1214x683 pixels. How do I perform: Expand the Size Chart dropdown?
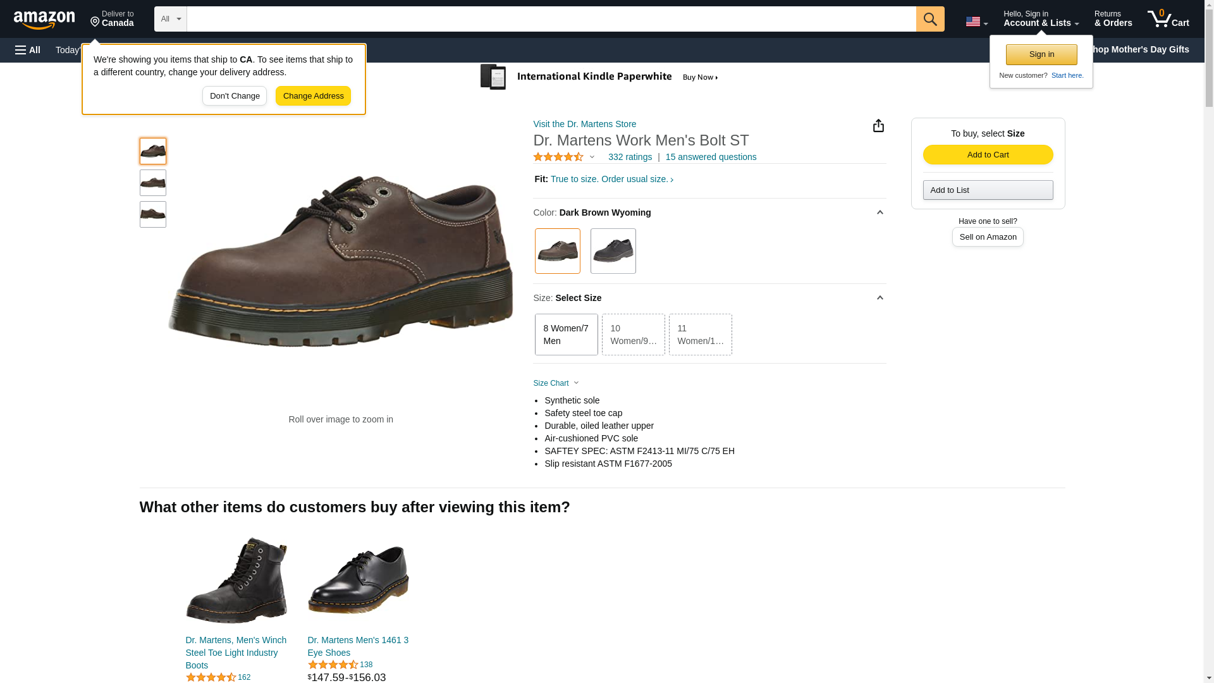point(556,383)
